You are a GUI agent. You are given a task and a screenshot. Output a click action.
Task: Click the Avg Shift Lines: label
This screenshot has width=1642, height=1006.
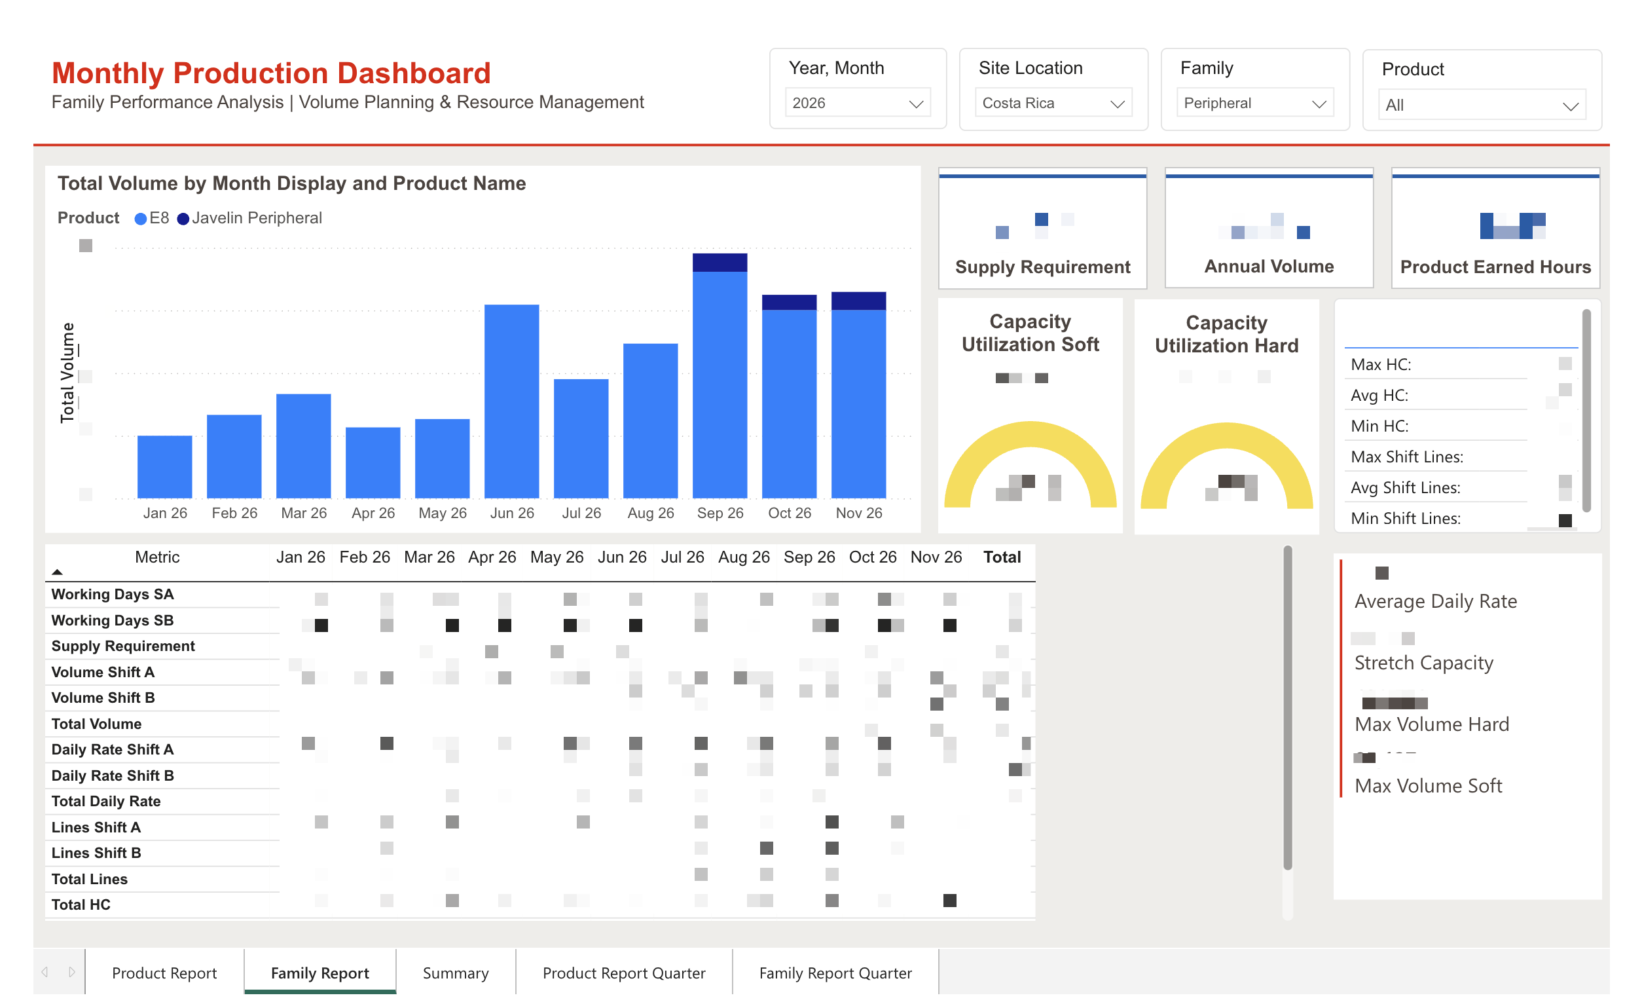pyautogui.click(x=1406, y=487)
